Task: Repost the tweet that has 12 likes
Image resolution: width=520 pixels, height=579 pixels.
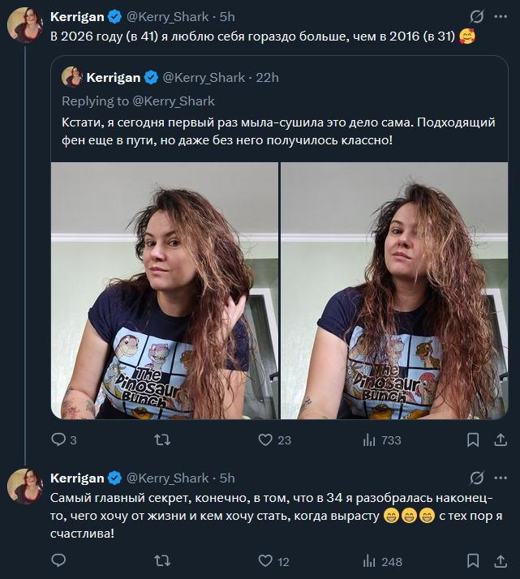Action: coord(162,560)
